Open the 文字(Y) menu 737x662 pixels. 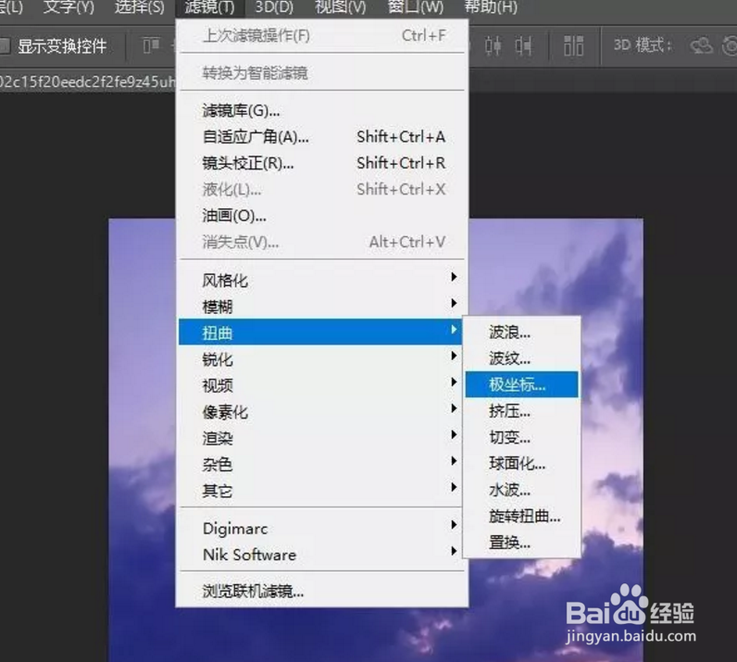point(69,7)
